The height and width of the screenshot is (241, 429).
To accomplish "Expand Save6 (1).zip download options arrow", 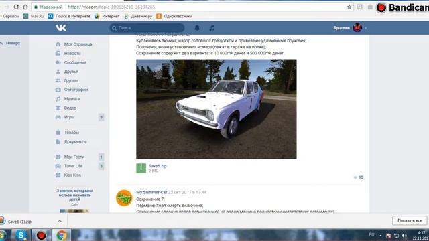I will click(x=60, y=221).
